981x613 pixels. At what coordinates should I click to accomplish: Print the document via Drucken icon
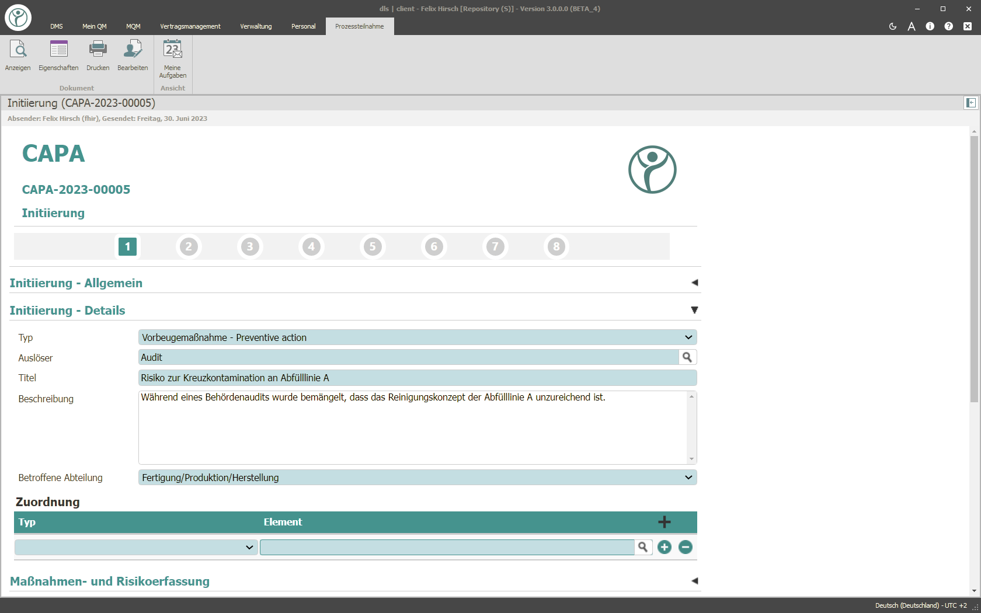98,54
